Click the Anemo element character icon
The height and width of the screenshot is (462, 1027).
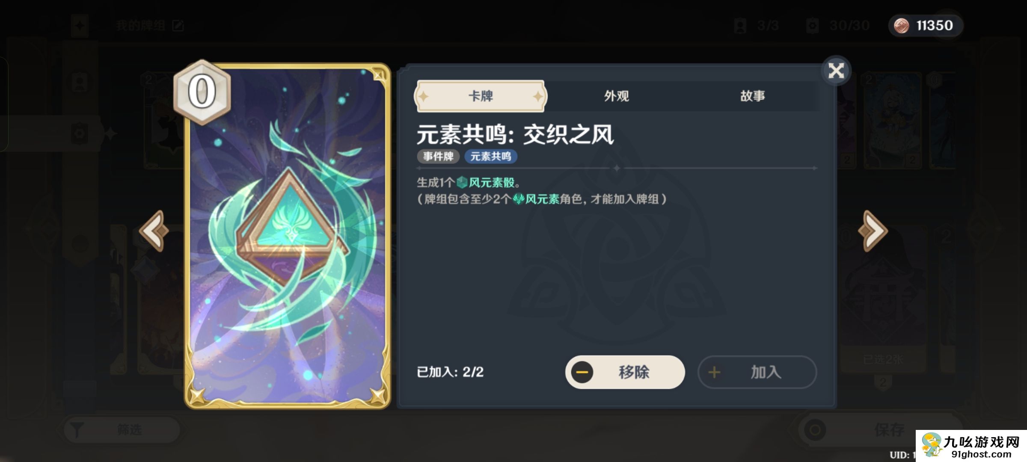click(x=519, y=199)
